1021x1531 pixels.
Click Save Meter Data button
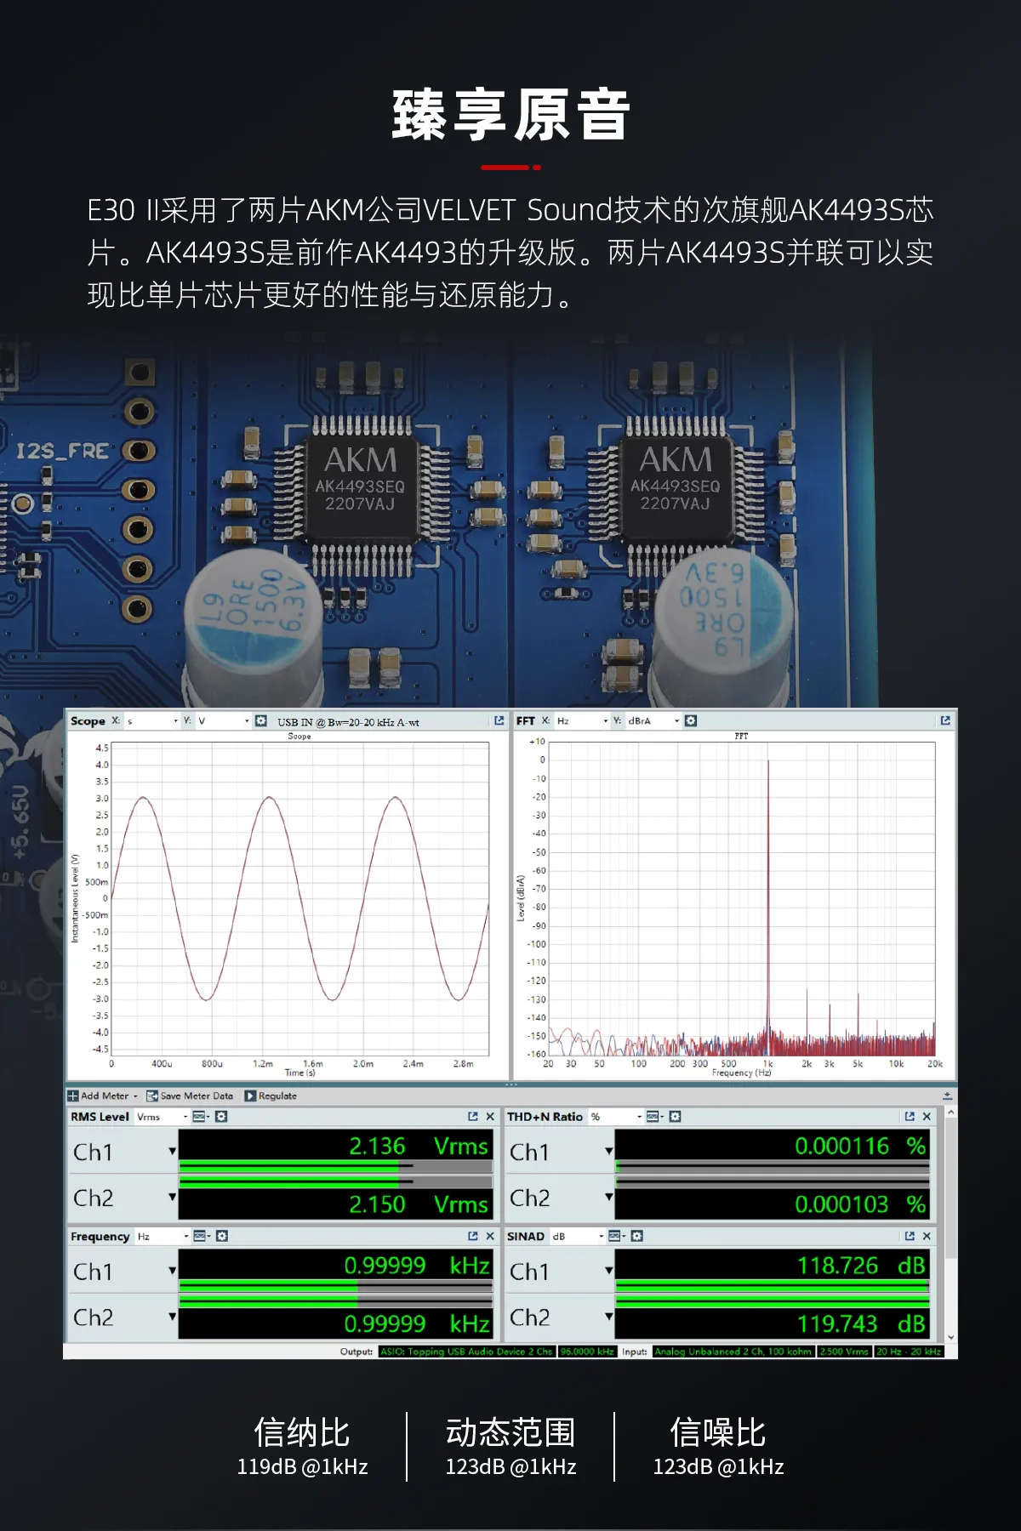pos(190,1096)
